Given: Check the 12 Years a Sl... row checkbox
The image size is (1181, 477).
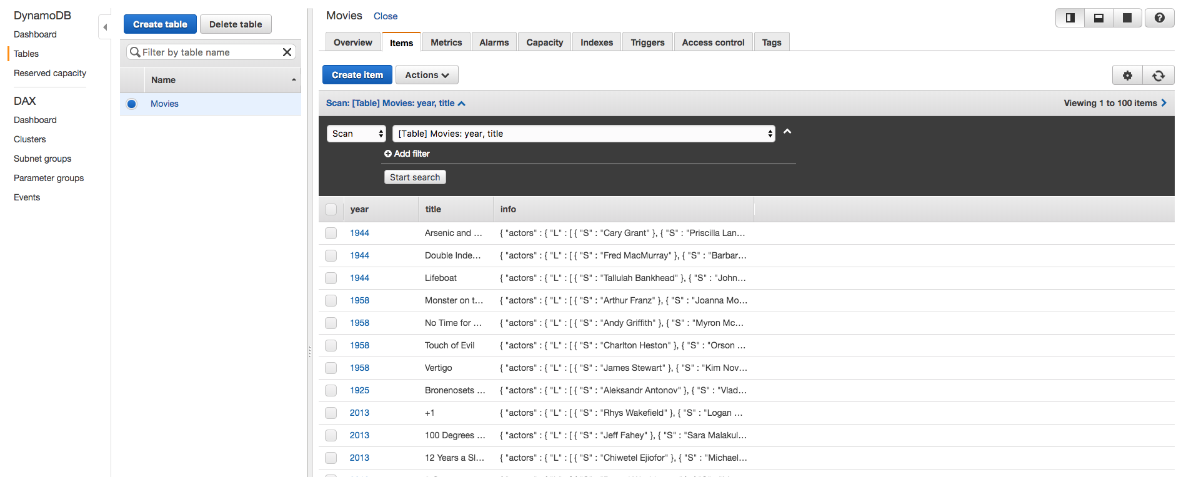Looking at the screenshot, I should pos(331,458).
